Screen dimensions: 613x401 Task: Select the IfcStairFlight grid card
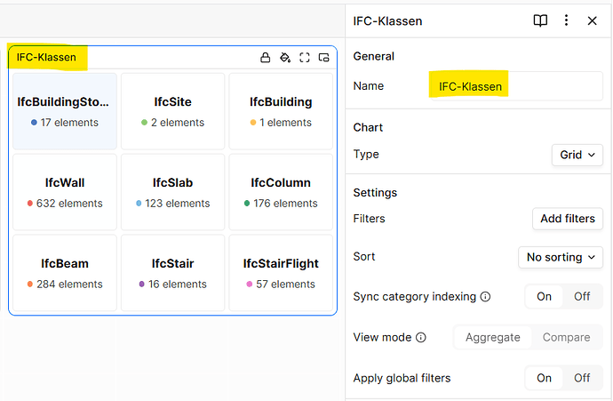click(281, 273)
